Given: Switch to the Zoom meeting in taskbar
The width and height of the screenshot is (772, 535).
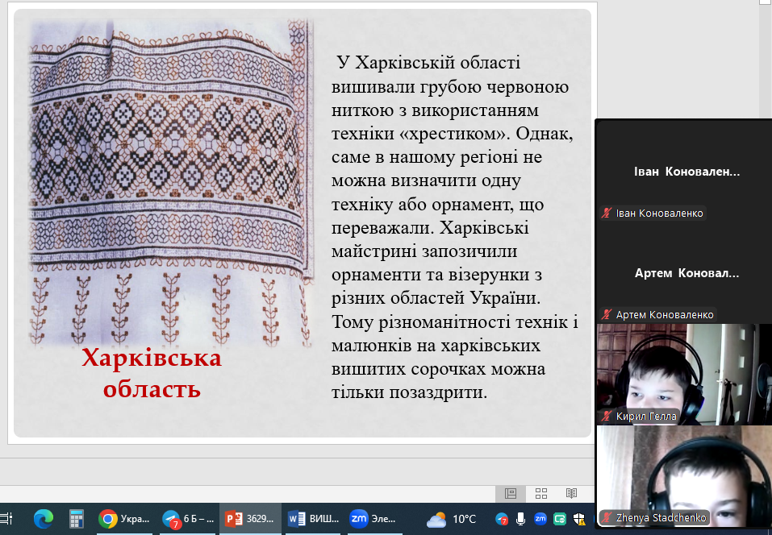Looking at the screenshot, I should (373, 519).
